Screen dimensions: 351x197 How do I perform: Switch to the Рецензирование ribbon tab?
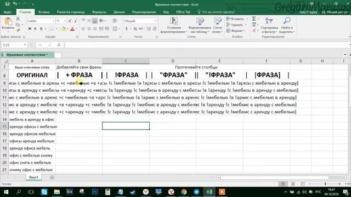pyautogui.click(x=144, y=12)
